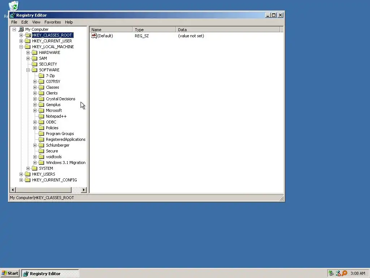The height and width of the screenshot is (278, 370).
Task: Click the REG_SZ type cell
Action: [142, 36]
